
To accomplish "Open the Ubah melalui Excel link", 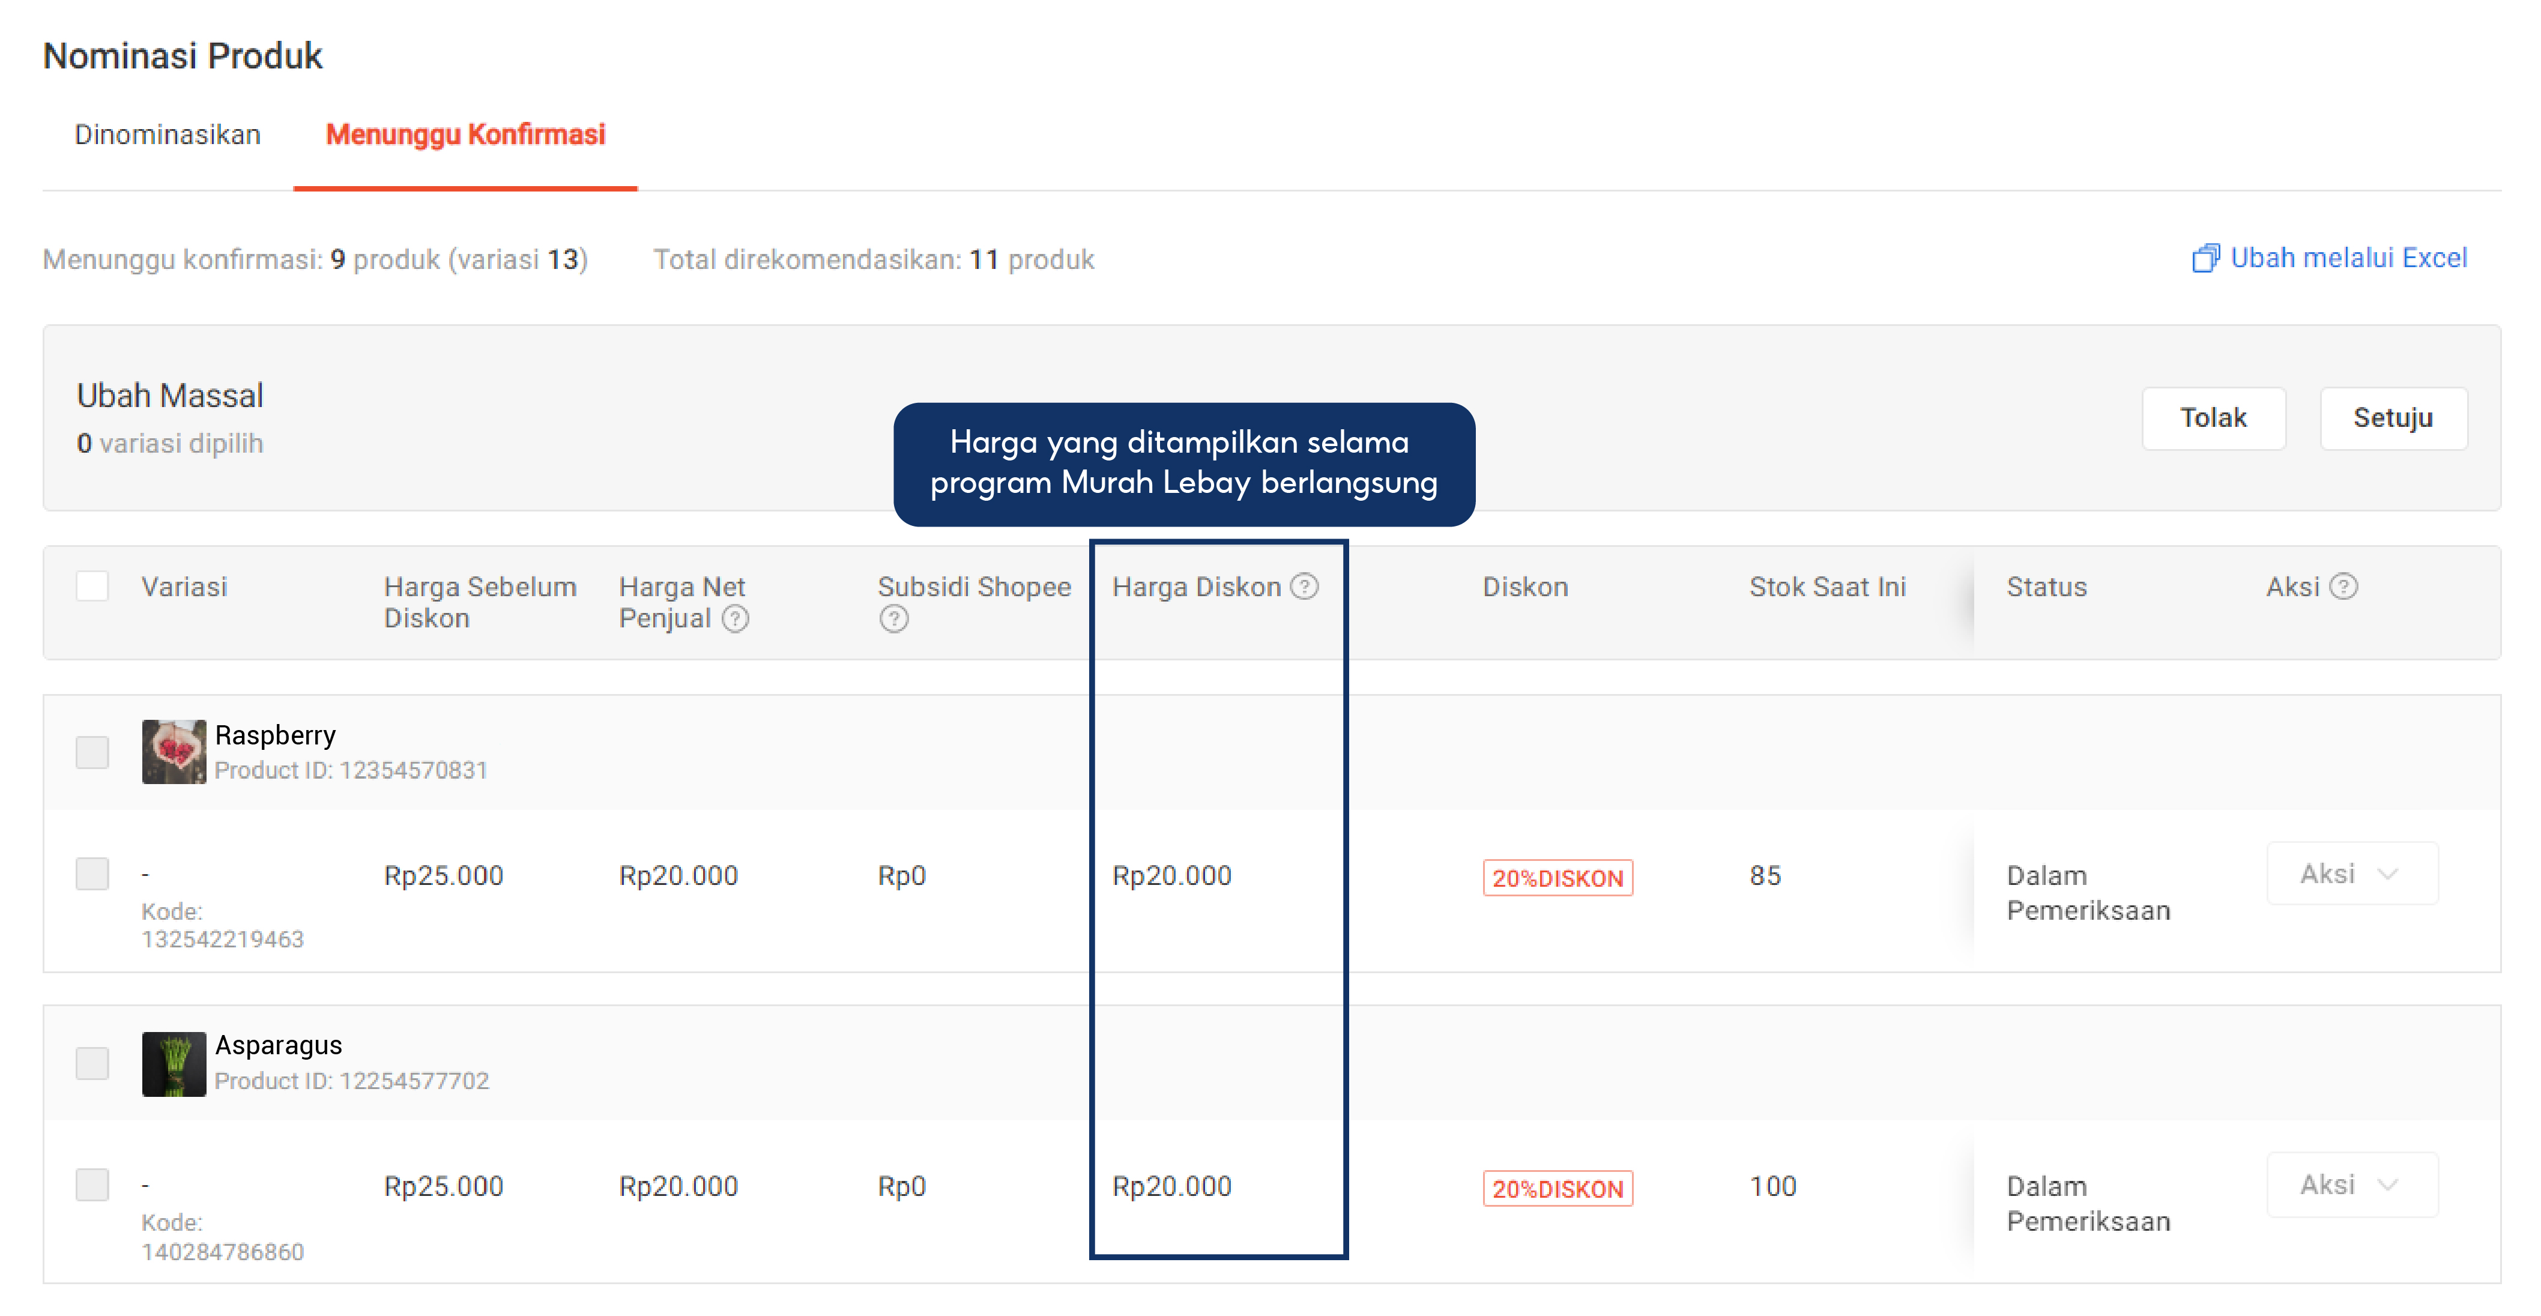I will 2348,259.
